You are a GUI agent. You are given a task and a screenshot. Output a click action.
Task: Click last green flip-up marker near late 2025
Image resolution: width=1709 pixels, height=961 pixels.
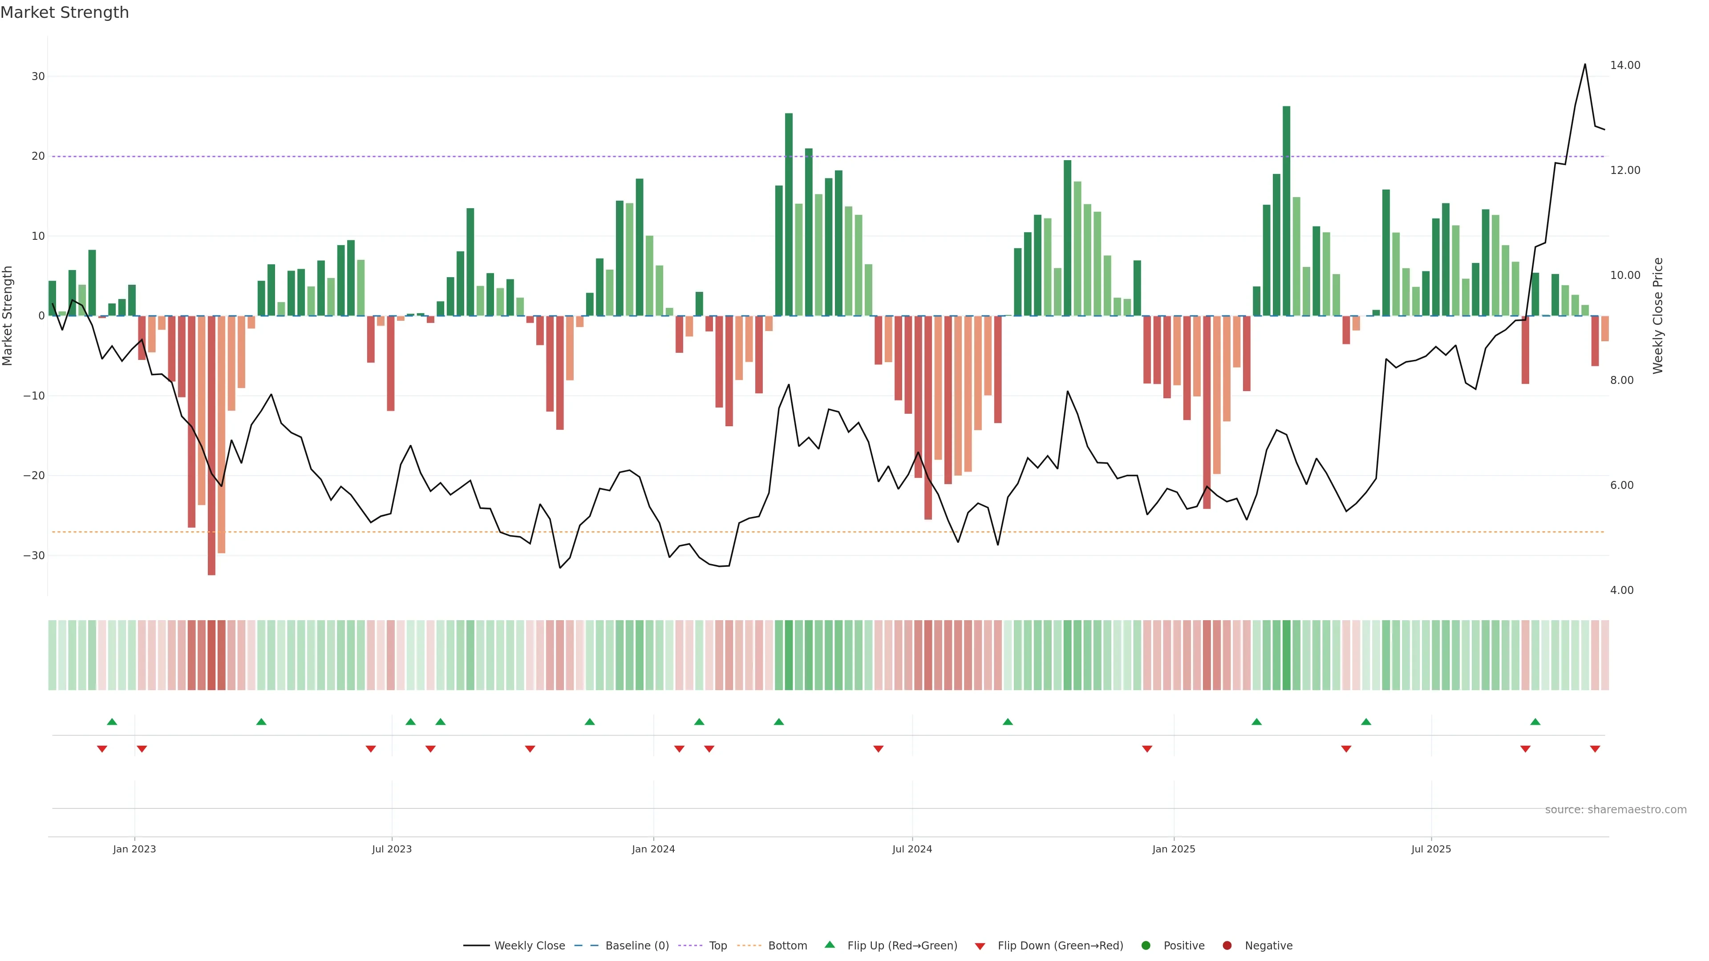coord(1535,722)
